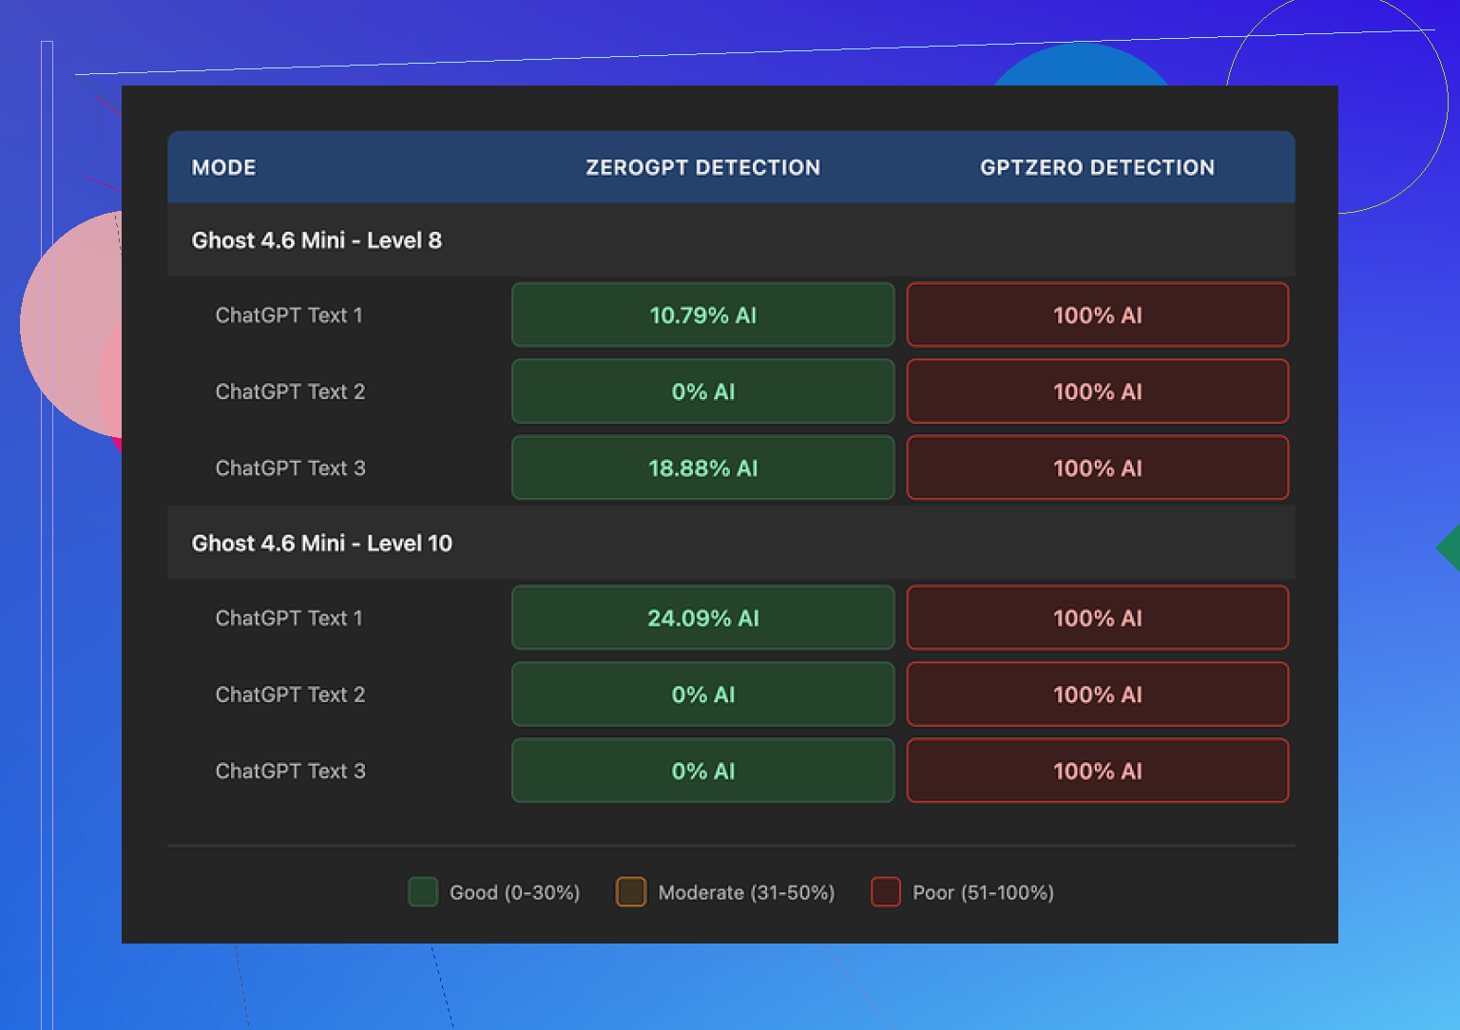Click Level 10 ChatGPT Text 3 ZeroGPT 0% AI cell
Image resolution: width=1460 pixels, height=1030 pixels.
point(702,772)
